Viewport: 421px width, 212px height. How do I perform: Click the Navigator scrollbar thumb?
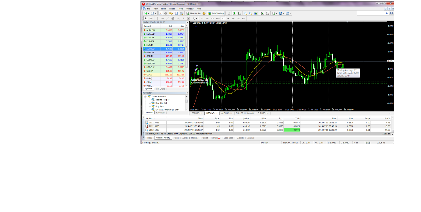[187, 101]
